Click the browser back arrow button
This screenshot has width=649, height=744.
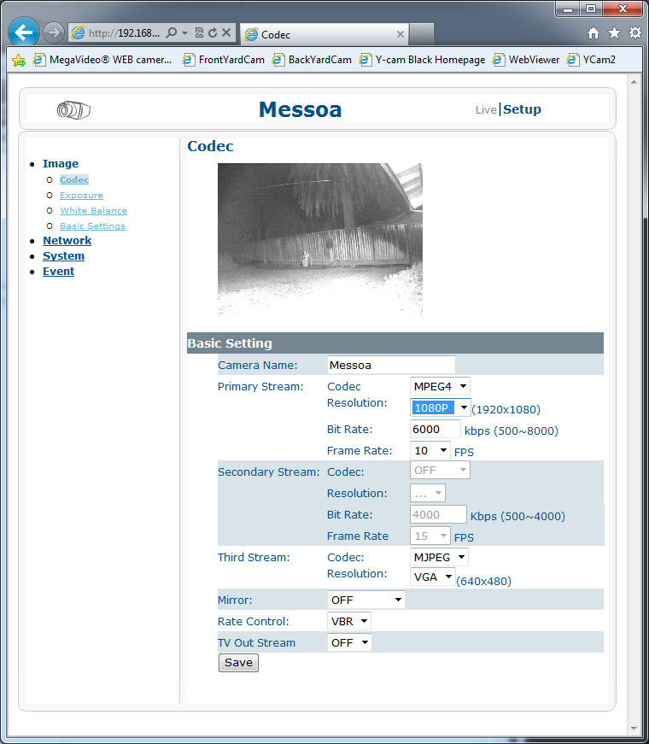tap(24, 32)
